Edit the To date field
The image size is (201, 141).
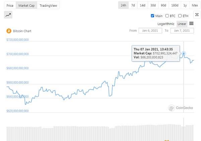(x=182, y=31)
